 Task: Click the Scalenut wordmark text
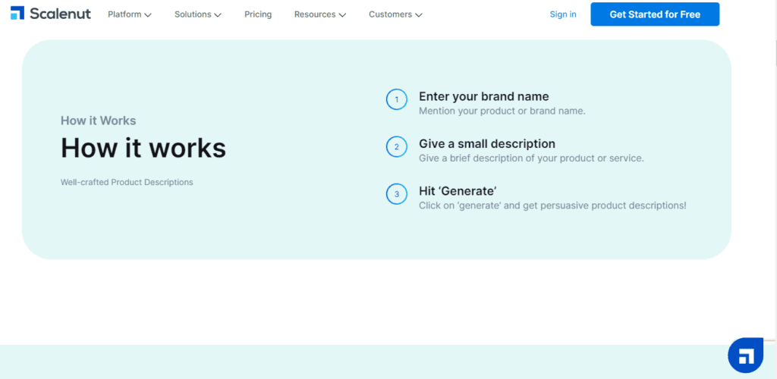coord(61,14)
